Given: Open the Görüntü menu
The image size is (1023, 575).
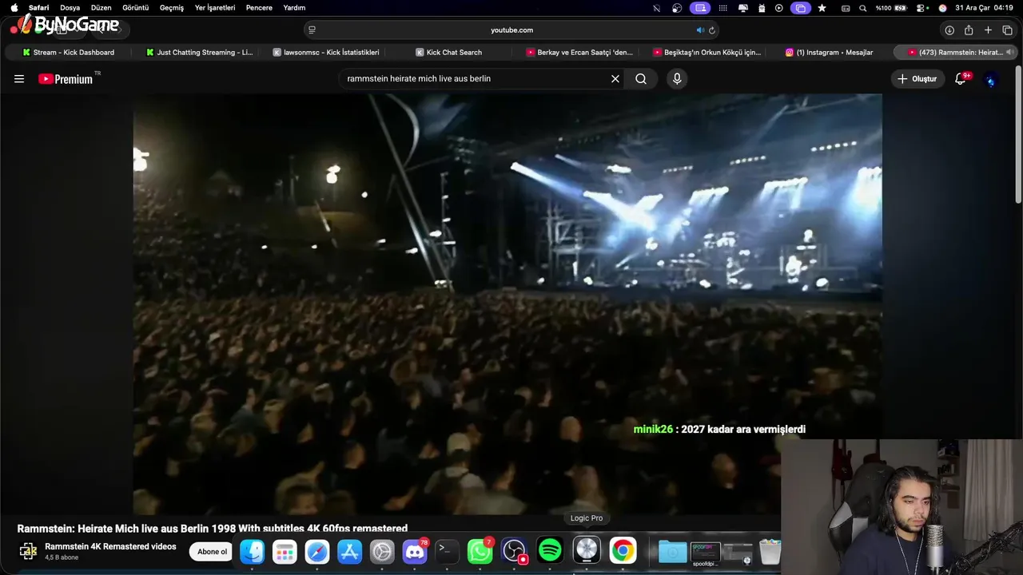Looking at the screenshot, I should 135,8.
